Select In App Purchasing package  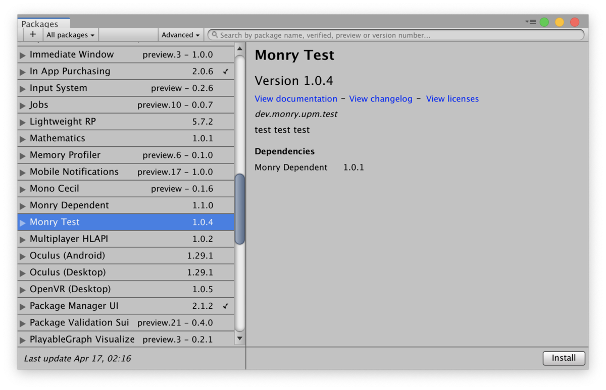click(126, 71)
